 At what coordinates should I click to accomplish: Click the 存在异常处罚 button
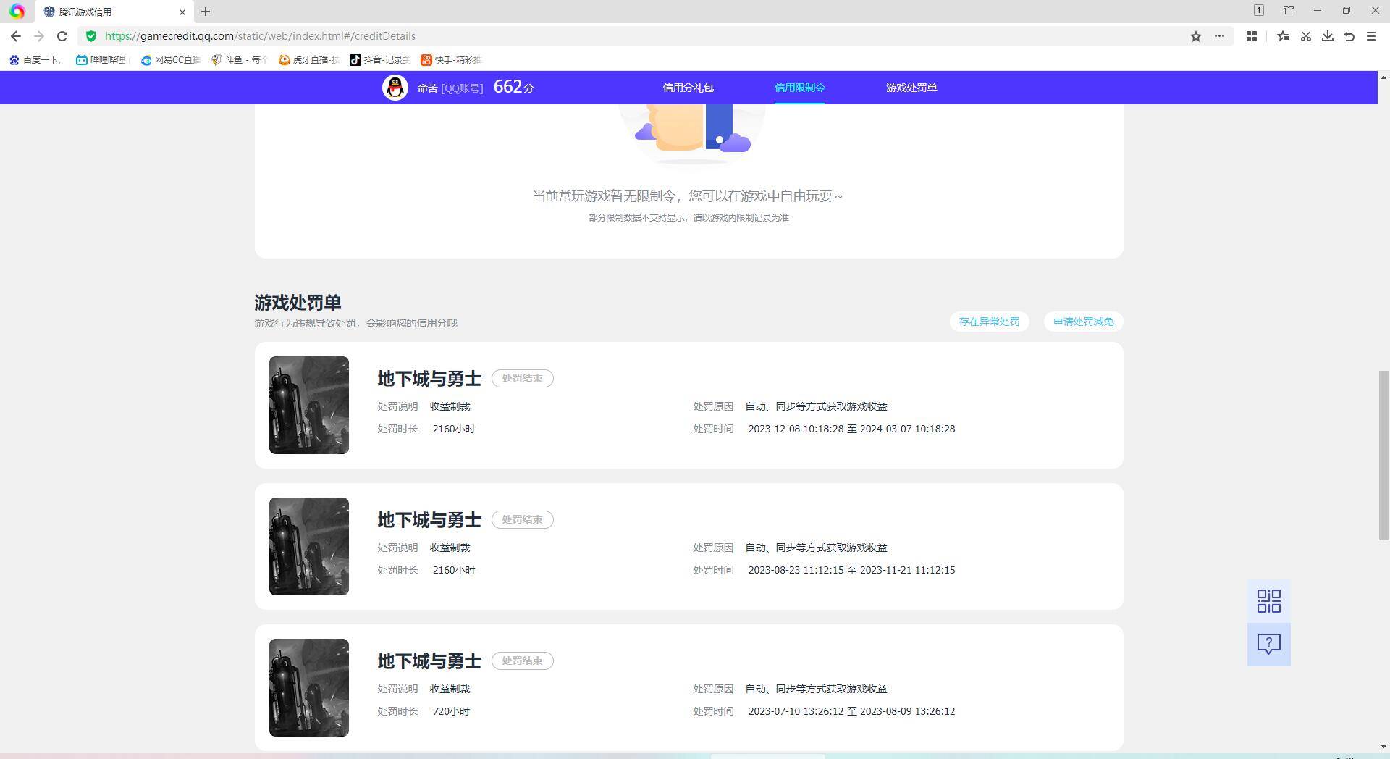[989, 322]
